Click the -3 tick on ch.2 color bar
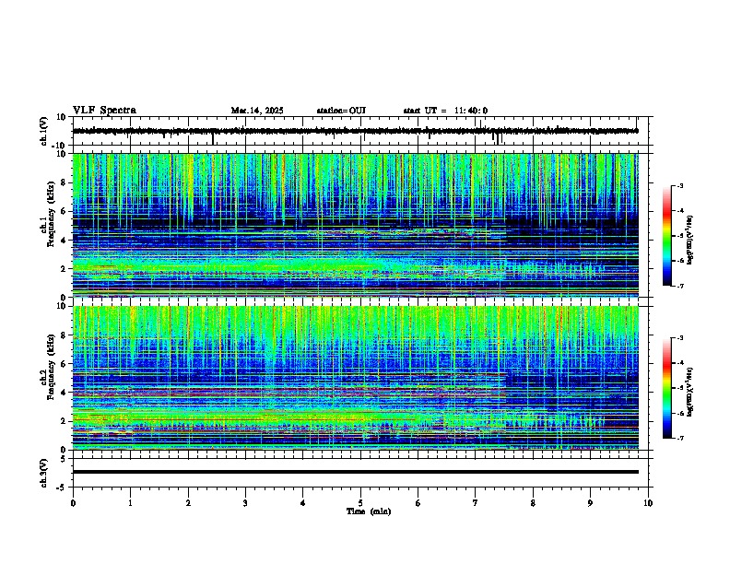The height and width of the screenshot is (564, 730). point(680,338)
